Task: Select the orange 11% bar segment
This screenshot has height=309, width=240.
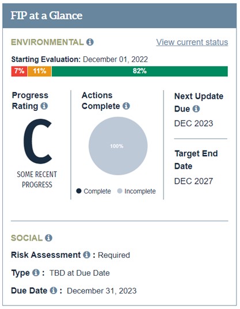Action: 40,71
